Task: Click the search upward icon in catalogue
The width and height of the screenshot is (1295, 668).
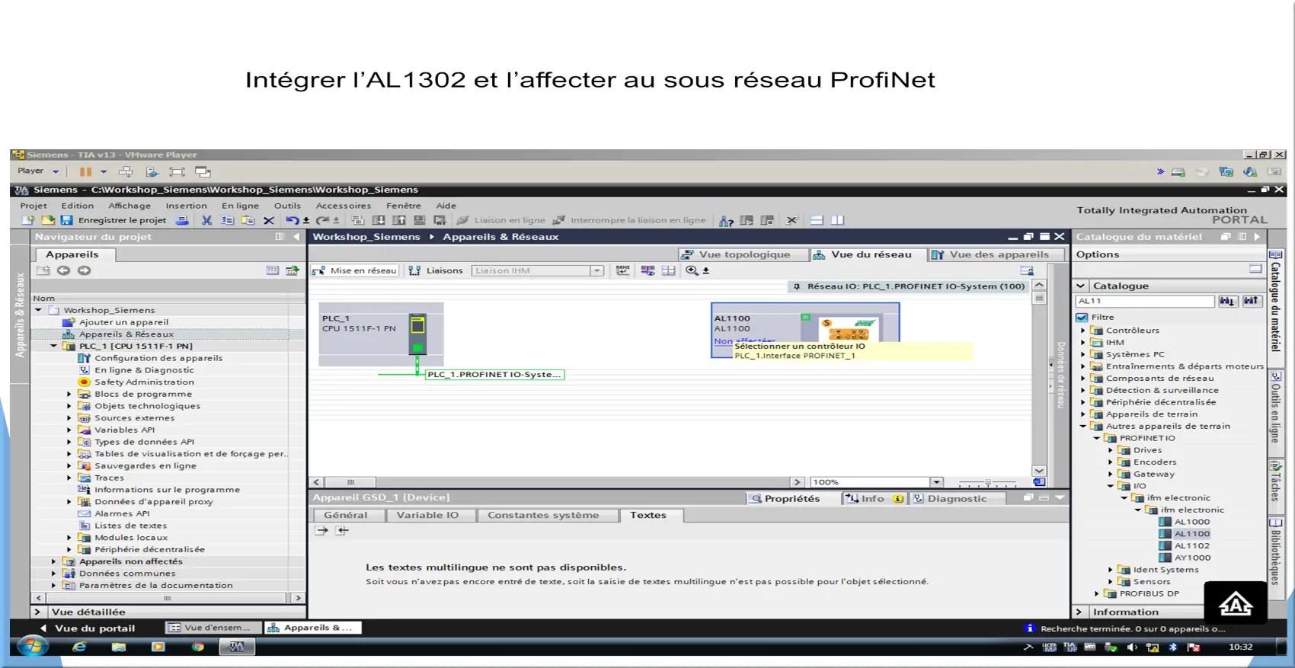Action: click(x=1251, y=301)
